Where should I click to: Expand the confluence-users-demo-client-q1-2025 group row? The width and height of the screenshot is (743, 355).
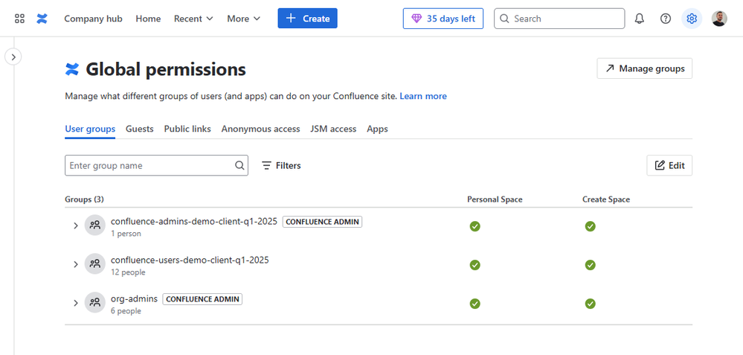coord(75,264)
